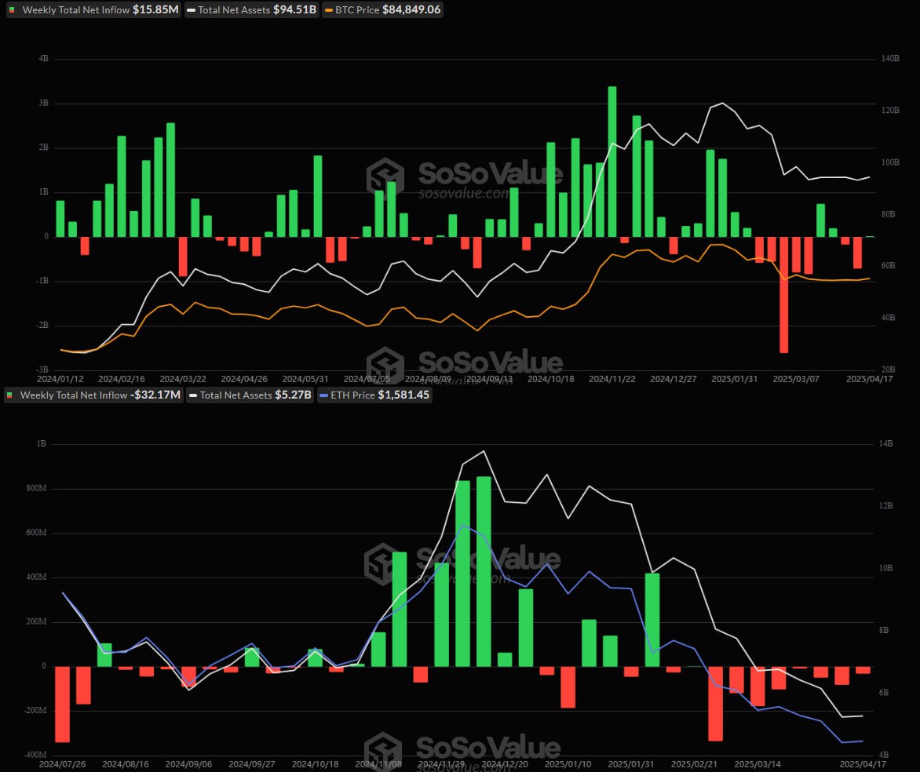Click the 100B right axis label
920x772 pixels.
tap(890, 162)
